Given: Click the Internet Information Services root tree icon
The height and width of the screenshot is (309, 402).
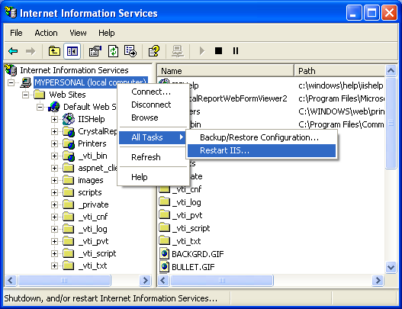Looking at the screenshot, I should tap(11, 70).
